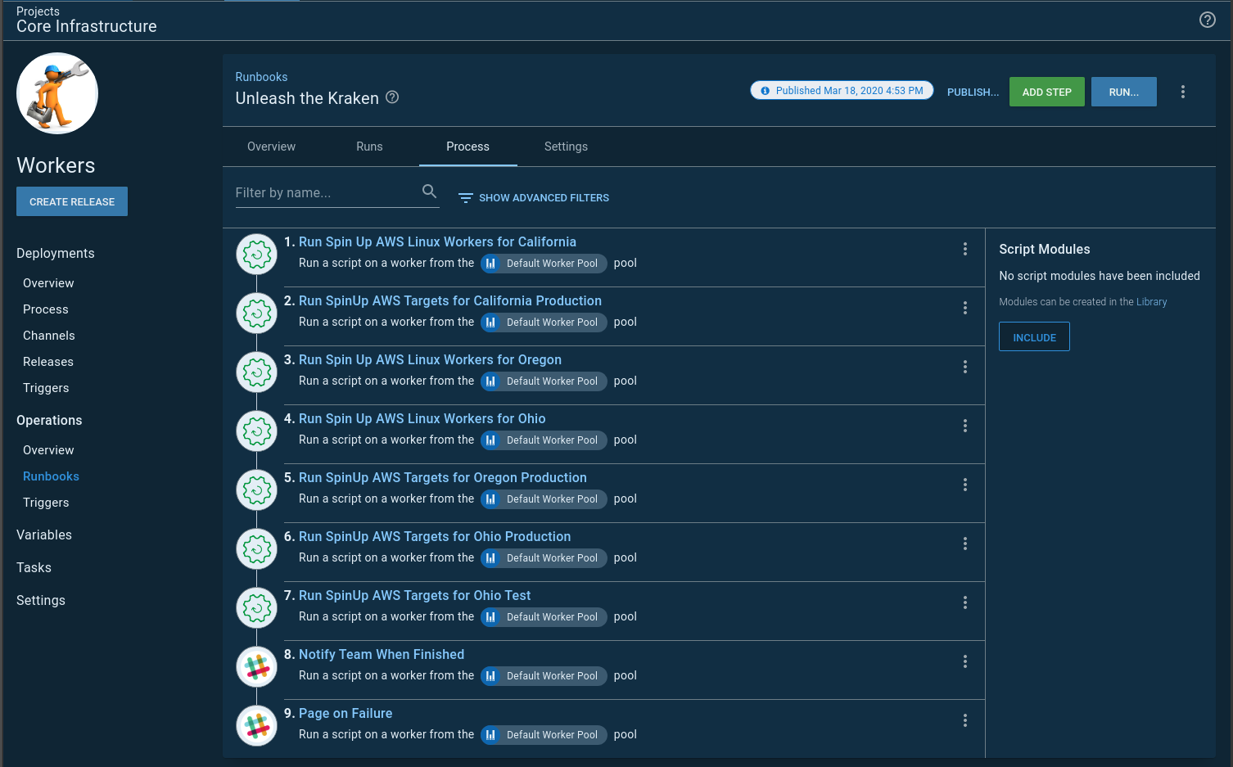The height and width of the screenshot is (767, 1233).
Task: Switch to the Runs tab
Action: [369, 147]
